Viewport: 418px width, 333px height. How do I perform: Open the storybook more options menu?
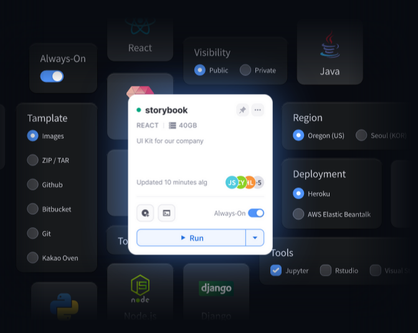pyautogui.click(x=257, y=110)
